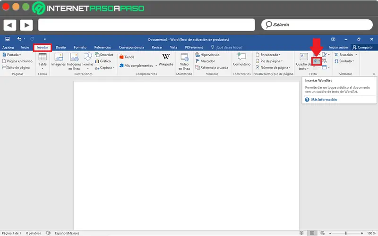Adjust the zoom slider handle
This screenshot has width=378, height=236.
point(346,233)
